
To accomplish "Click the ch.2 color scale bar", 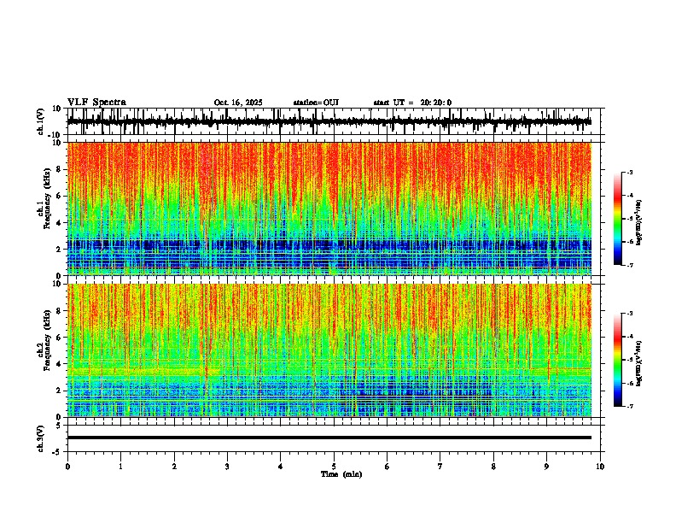I will click(x=618, y=360).
